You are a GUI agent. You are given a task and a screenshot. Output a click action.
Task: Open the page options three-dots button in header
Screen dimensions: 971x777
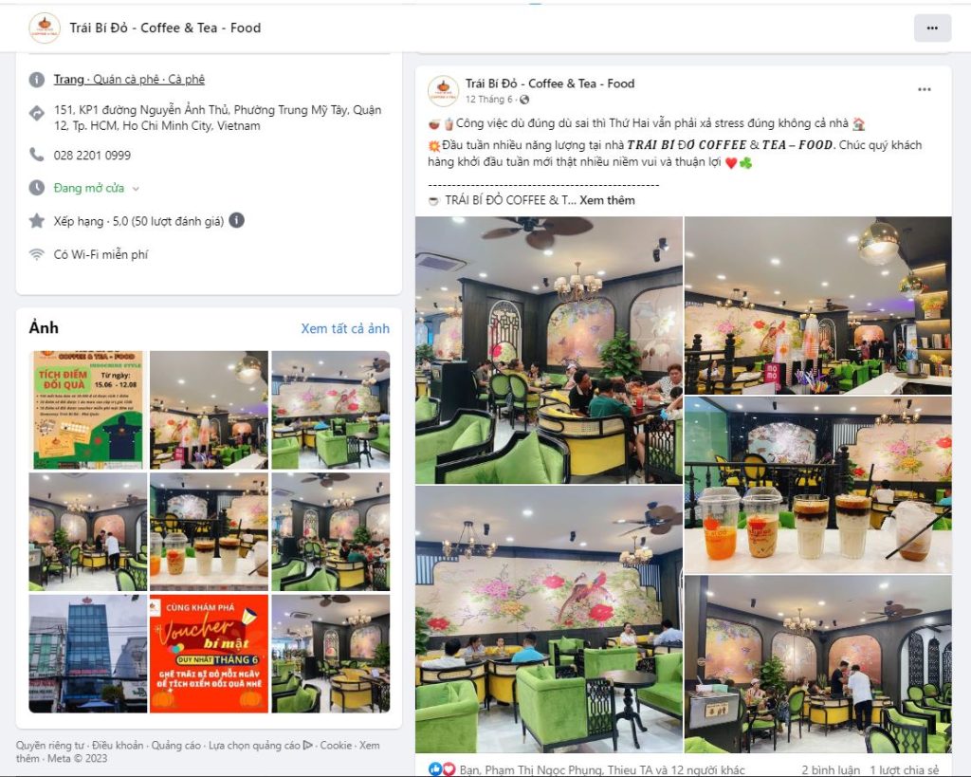932,28
